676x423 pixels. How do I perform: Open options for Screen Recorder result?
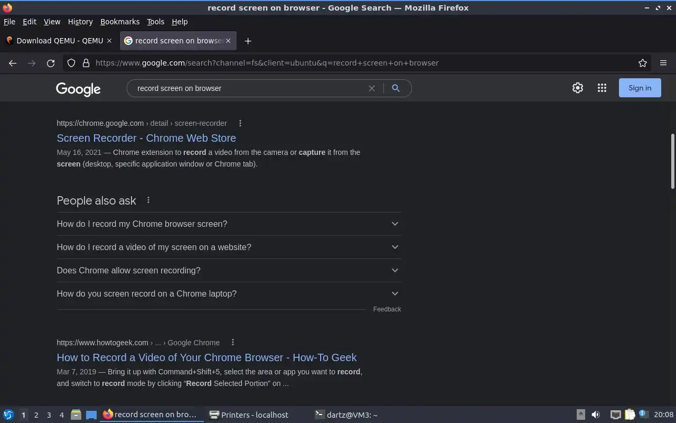point(240,123)
